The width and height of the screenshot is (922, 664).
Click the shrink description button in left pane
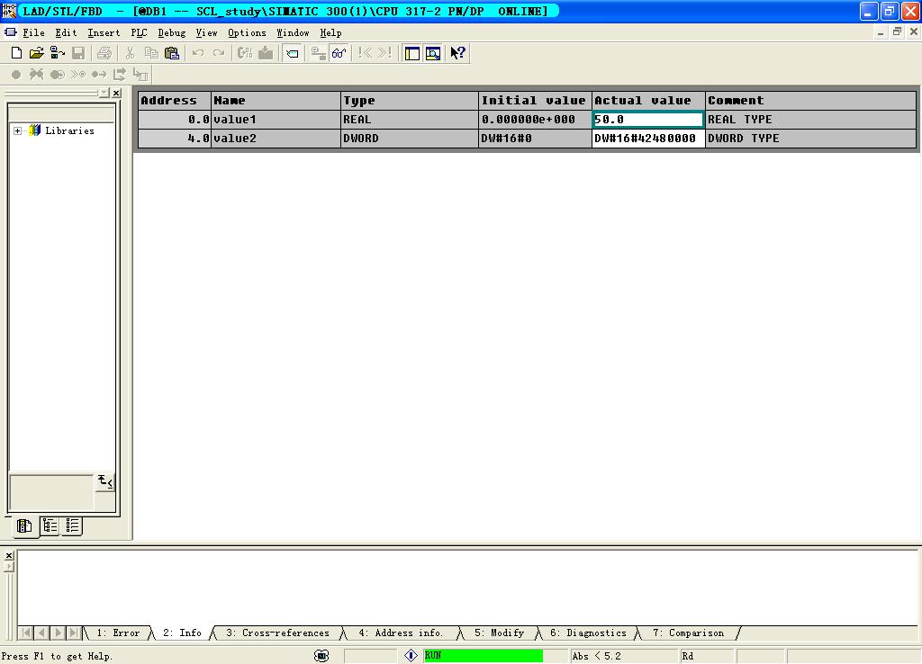pos(104,482)
